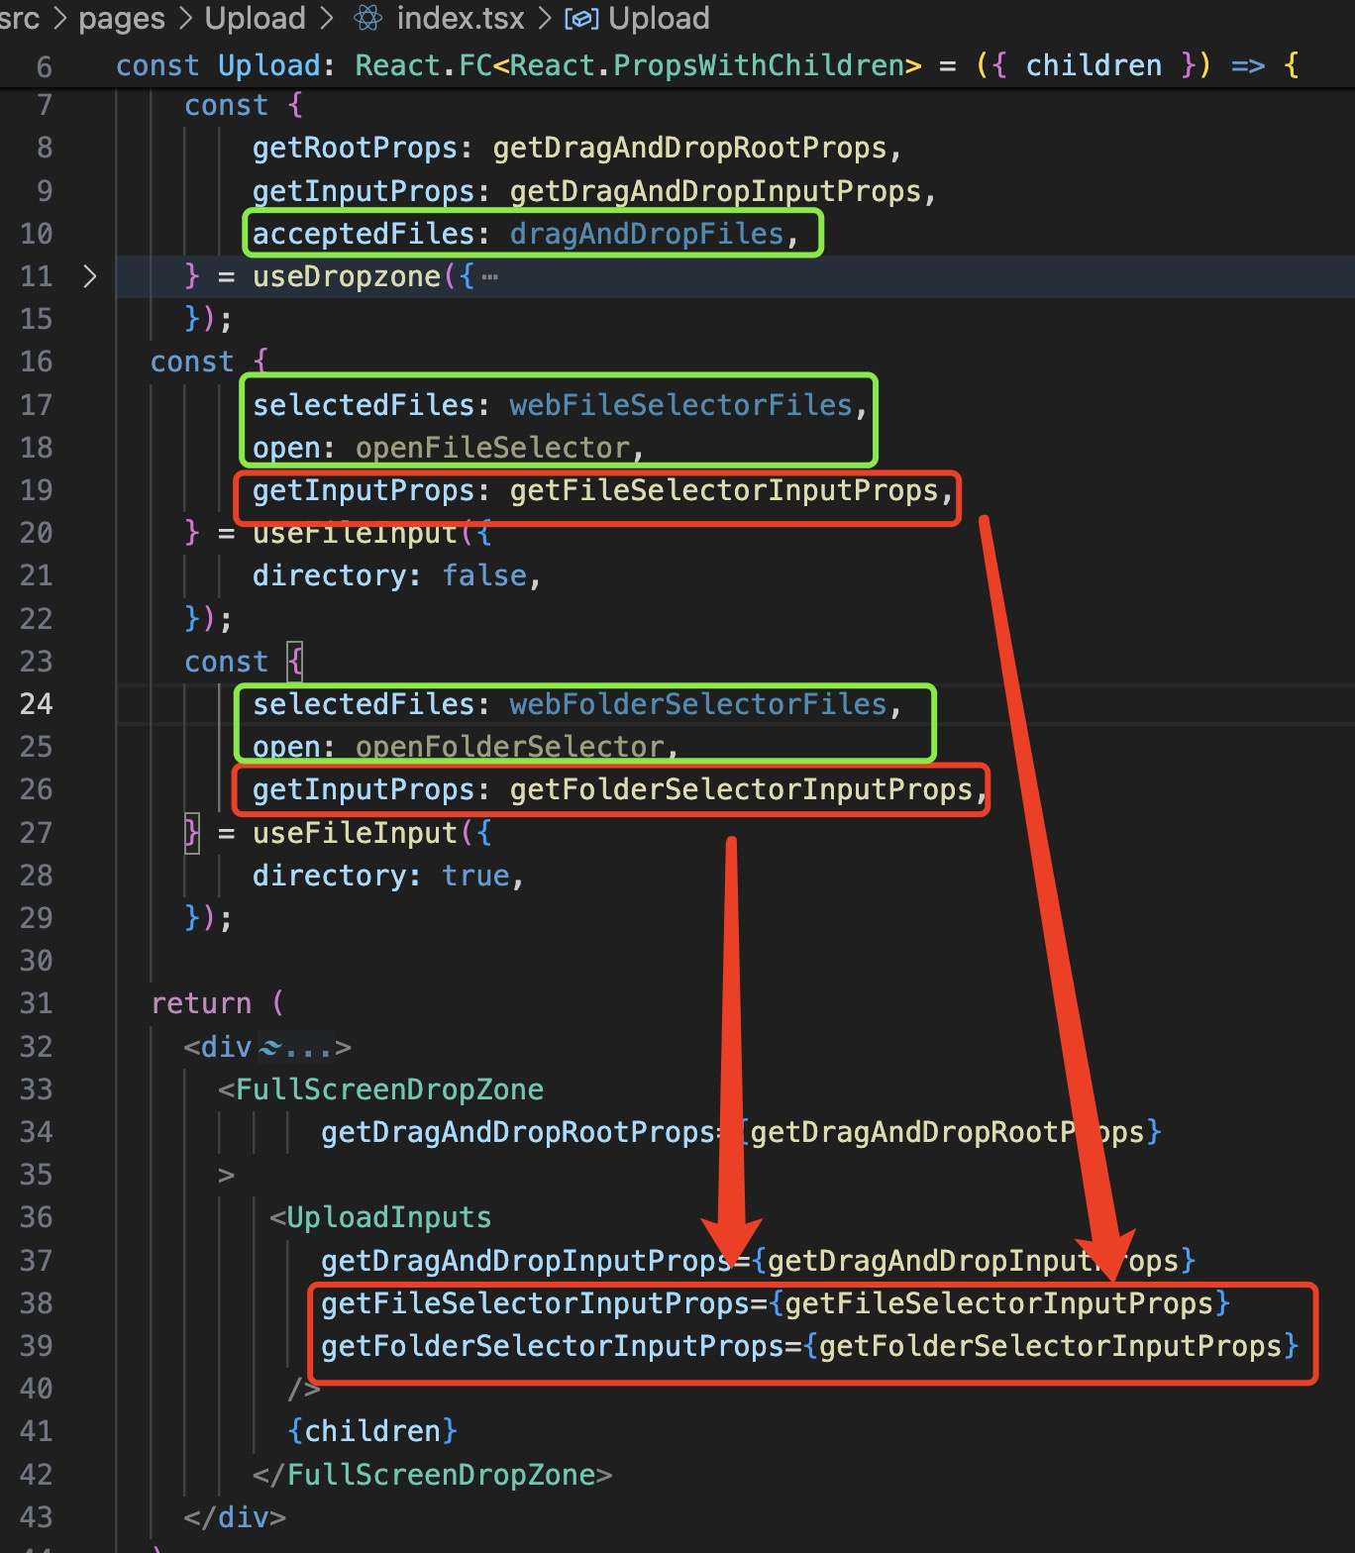This screenshot has height=1553, width=1355.
Task: Click 'return' keyword on line 31
Action: [201, 1003]
